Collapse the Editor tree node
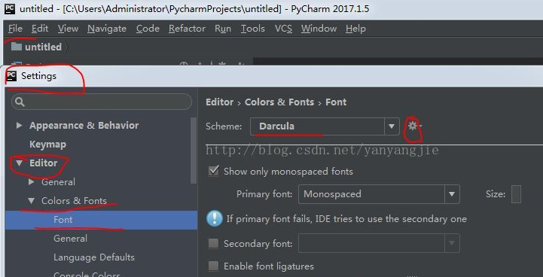This screenshot has width=543, height=277. coord(19,163)
